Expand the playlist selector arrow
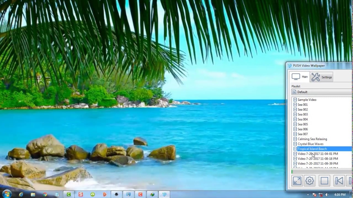353x198 pixels. (x=351, y=92)
